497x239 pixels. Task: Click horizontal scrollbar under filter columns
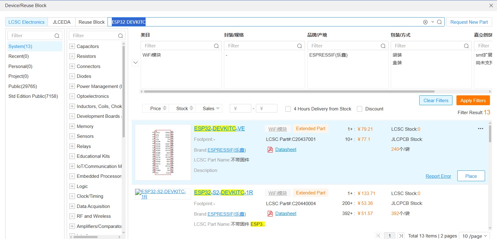pyautogui.click(x=289, y=91)
